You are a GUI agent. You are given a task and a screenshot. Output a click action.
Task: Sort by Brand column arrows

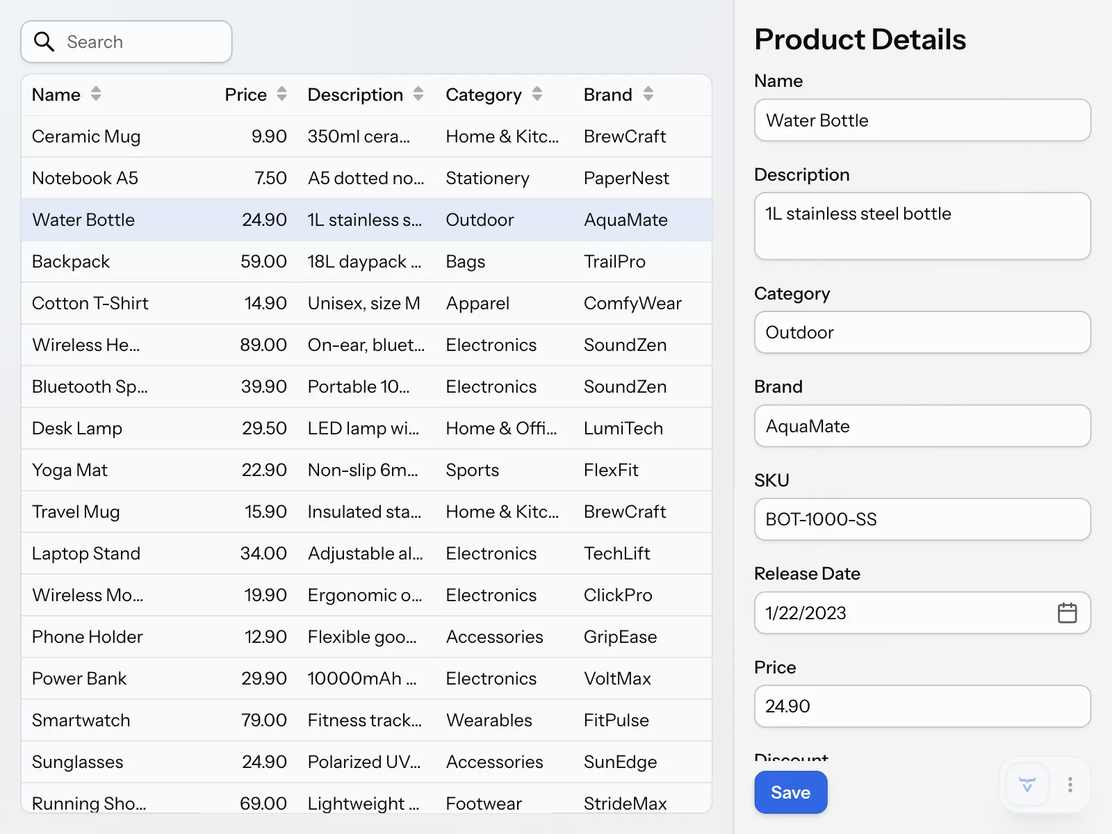pyautogui.click(x=648, y=94)
